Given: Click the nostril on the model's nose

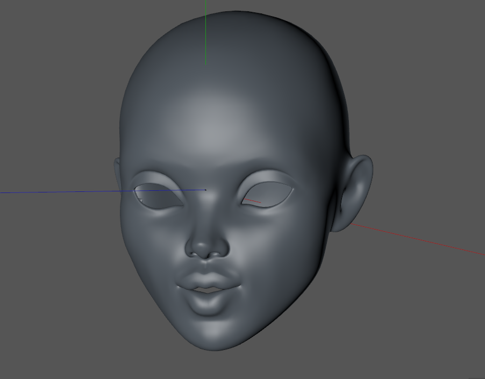Looking at the screenshot, I should coord(197,251).
